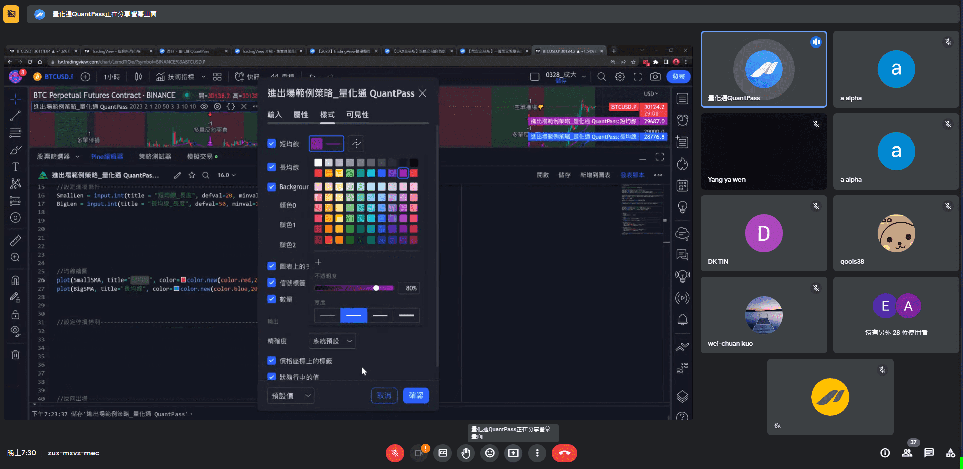This screenshot has height=469, width=963.
Task: Click the pencil rename script icon in Pine editor
Action: pos(178,175)
